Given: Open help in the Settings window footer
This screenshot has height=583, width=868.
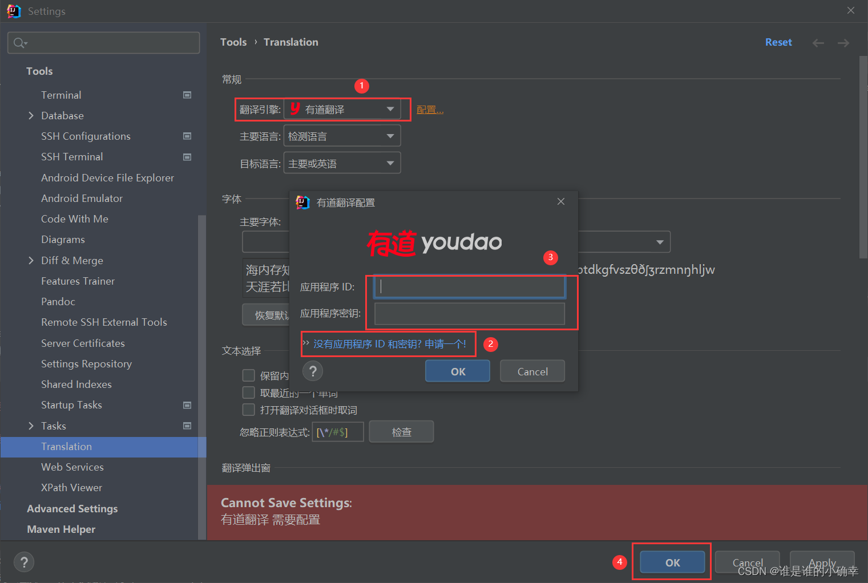Looking at the screenshot, I should [x=24, y=562].
